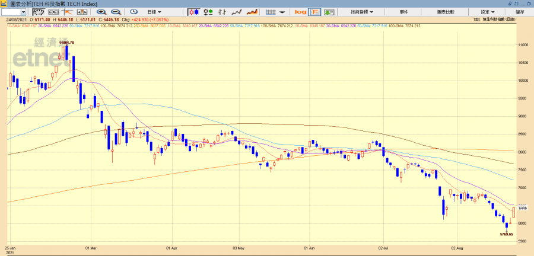Select the area chart style
Viewport: 534px width, 256px height.
252,12
